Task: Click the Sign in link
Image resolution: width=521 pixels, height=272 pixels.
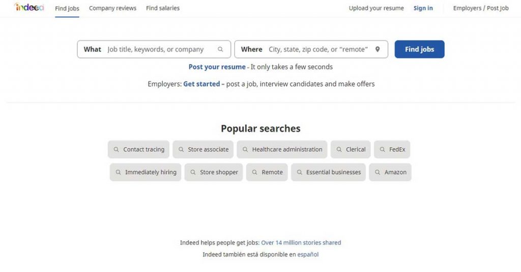Action: [x=423, y=8]
